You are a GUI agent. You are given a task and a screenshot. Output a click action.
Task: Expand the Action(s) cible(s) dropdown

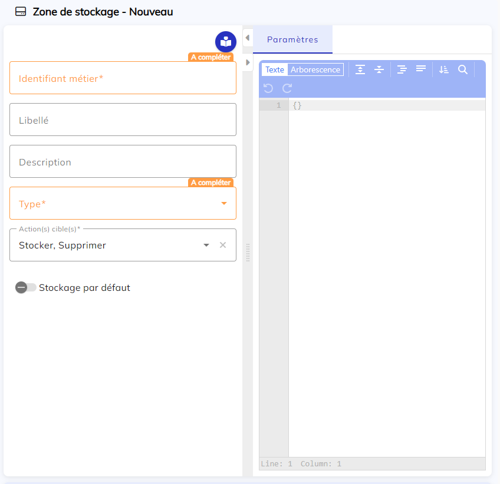(x=206, y=245)
